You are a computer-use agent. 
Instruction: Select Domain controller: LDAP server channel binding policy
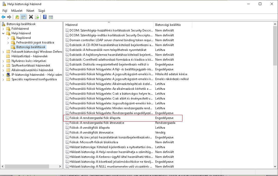[111, 40]
